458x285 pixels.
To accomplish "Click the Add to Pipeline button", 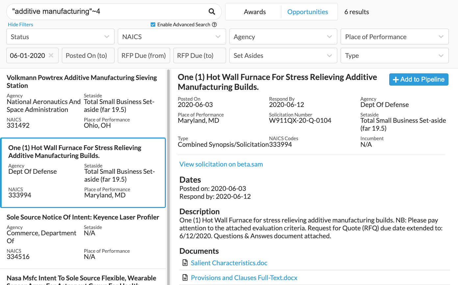I will pos(419,79).
